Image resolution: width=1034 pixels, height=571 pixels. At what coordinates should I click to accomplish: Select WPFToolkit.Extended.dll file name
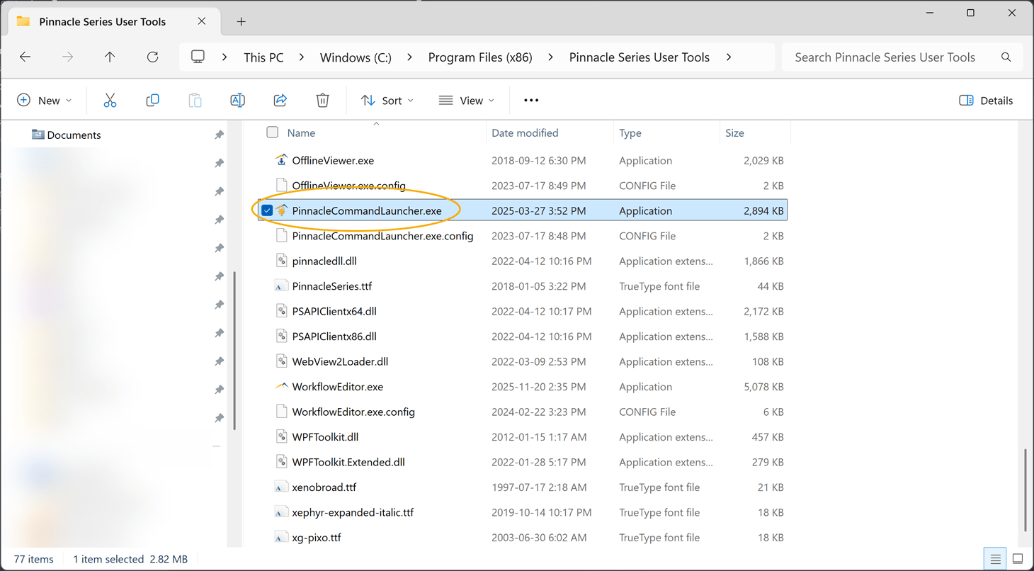pos(348,462)
